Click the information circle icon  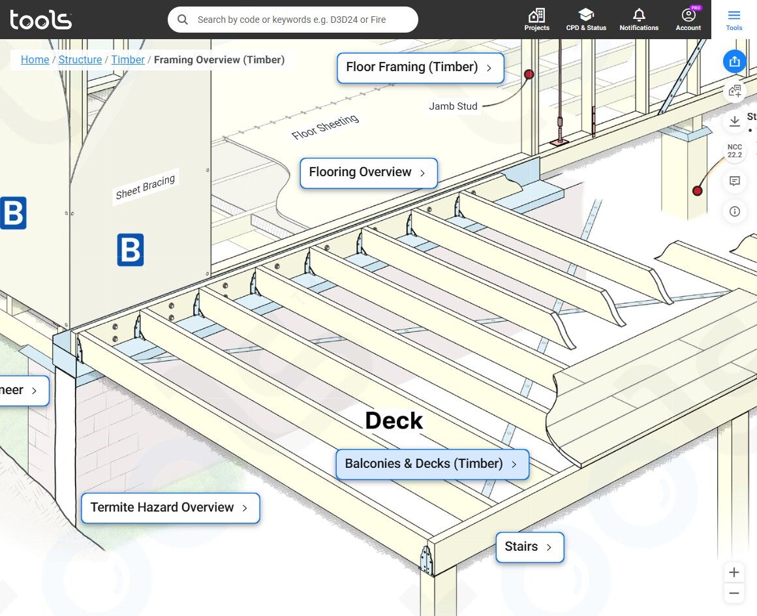click(734, 211)
